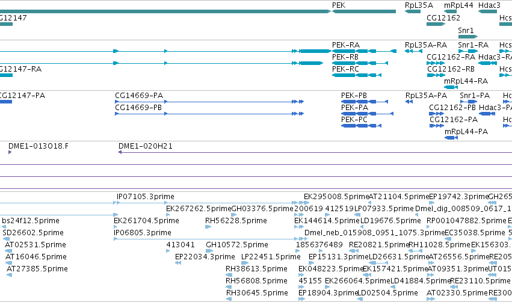Click the EK266064.5prime EST label

pos(357,281)
